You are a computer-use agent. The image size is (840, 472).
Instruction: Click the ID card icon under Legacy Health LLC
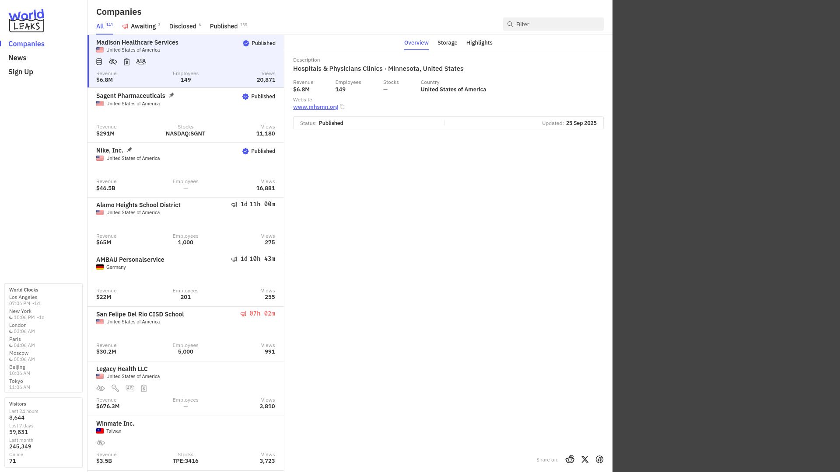point(130,388)
